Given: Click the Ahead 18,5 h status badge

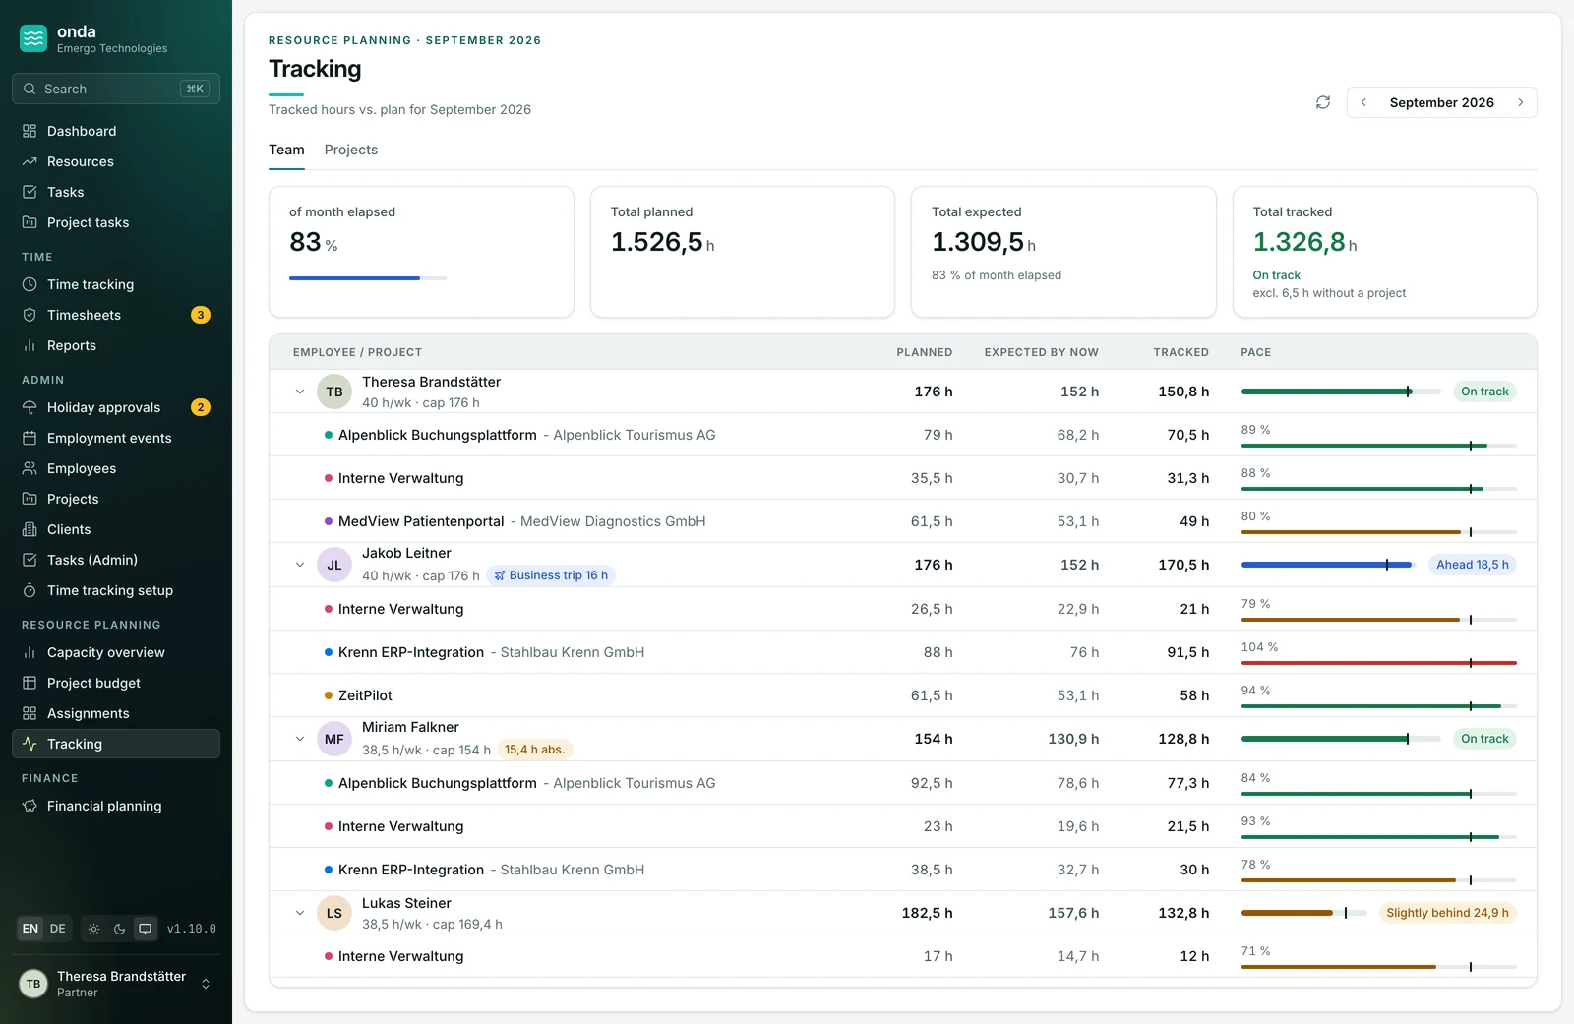Looking at the screenshot, I should click(x=1472, y=565).
